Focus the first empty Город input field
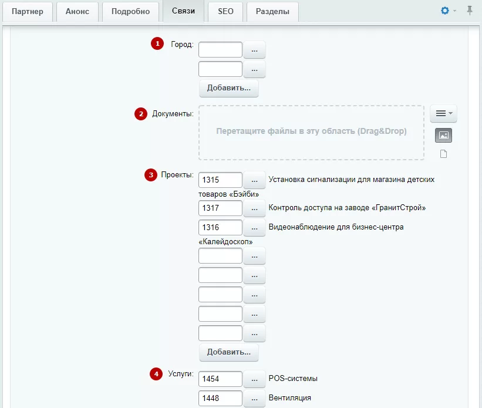 220,50
